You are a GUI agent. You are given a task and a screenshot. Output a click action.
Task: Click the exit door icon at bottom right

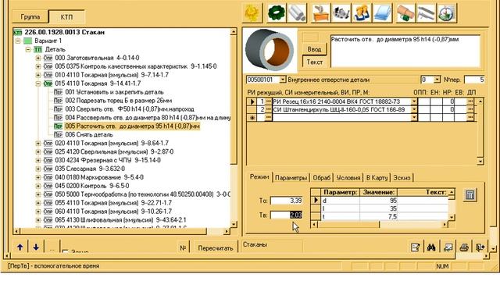480,247
